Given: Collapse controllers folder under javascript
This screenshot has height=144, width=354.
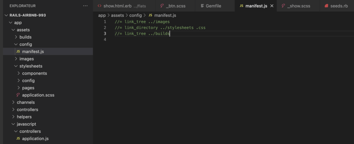Looking at the screenshot, I should tap(16, 131).
